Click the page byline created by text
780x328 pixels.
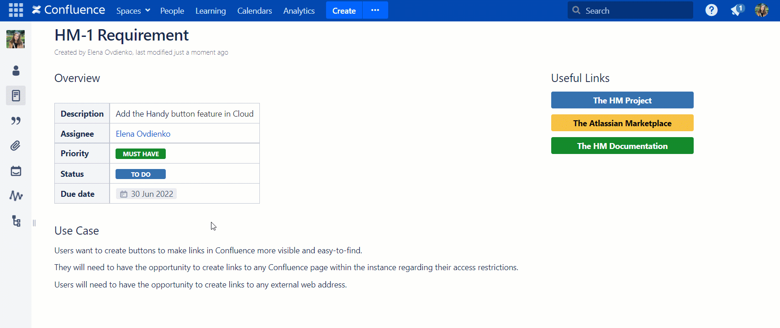tap(141, 52)
